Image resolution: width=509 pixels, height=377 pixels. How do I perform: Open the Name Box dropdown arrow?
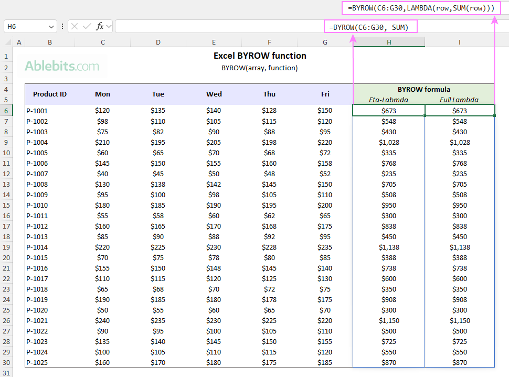(51, 26)
